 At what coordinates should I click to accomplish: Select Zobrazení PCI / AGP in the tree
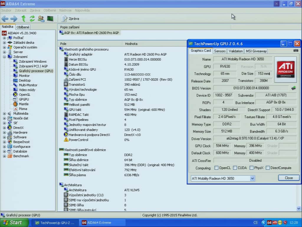(33, 66)
